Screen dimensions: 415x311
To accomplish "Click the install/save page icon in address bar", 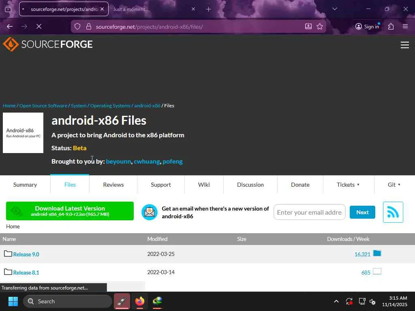I will click(x=308, y=26).
